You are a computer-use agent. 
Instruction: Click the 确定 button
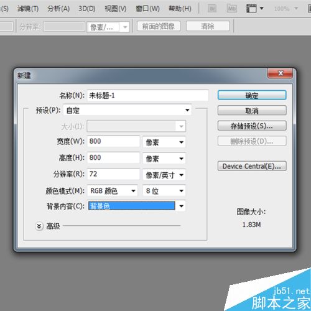(252, 95)
